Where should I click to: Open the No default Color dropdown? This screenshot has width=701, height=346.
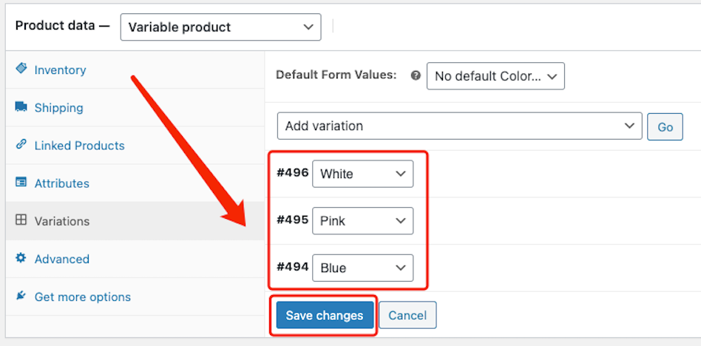[x=495, y=76]
